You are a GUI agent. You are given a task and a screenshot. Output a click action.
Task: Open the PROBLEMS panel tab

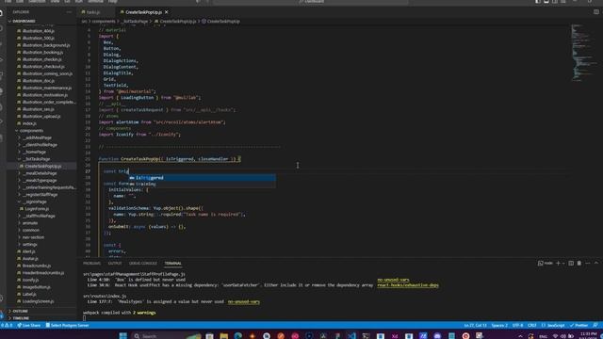92,264
